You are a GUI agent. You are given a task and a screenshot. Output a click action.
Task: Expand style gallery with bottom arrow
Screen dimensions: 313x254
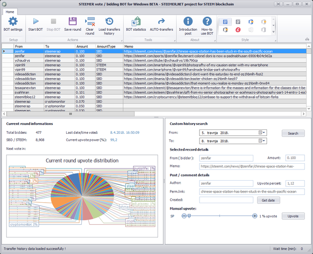click(273, 32)
